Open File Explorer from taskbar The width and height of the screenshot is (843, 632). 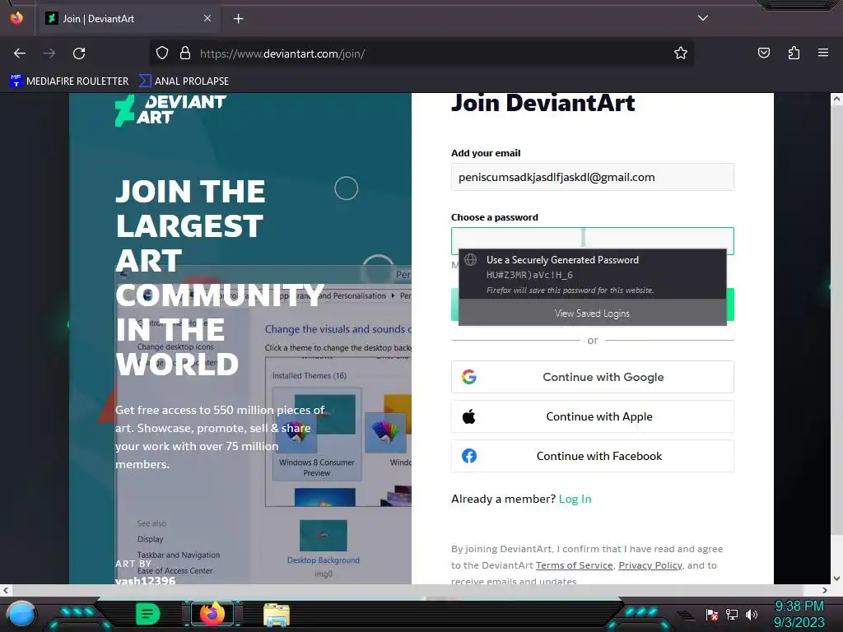pyautogui.click(x=277, y=615)
